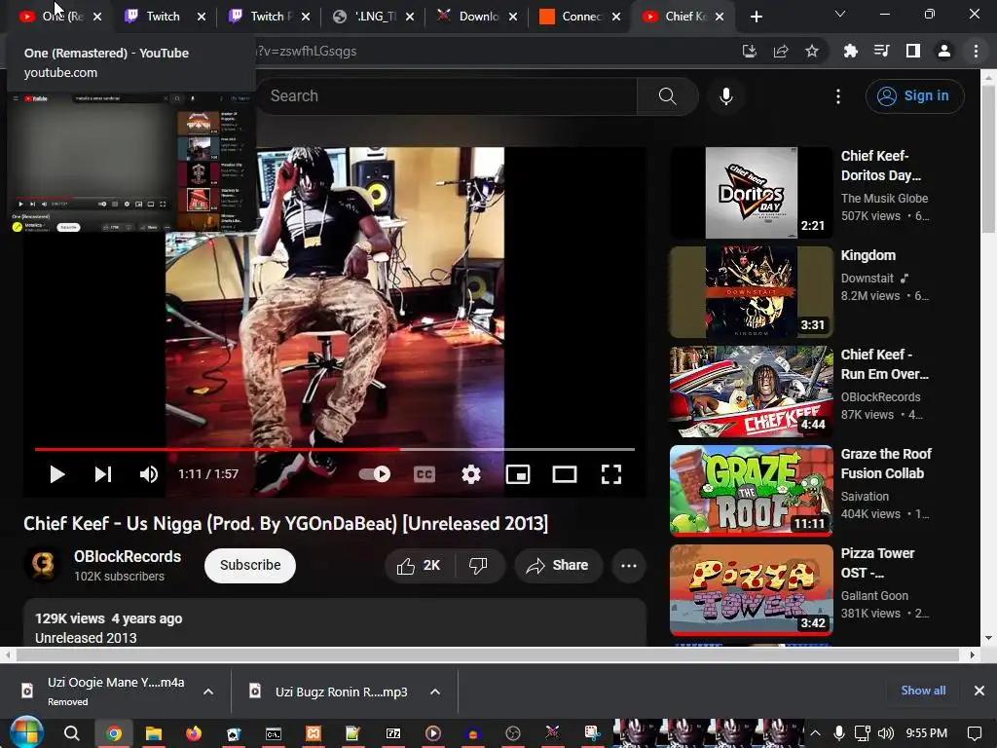The image size is (997, 748).
Task: Switch to the second Twitch tab
Action: click(269, 17)
